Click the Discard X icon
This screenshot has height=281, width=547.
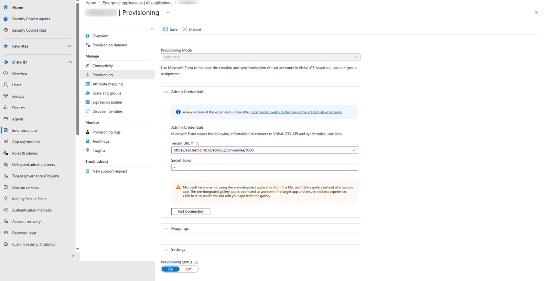(185, 29)
